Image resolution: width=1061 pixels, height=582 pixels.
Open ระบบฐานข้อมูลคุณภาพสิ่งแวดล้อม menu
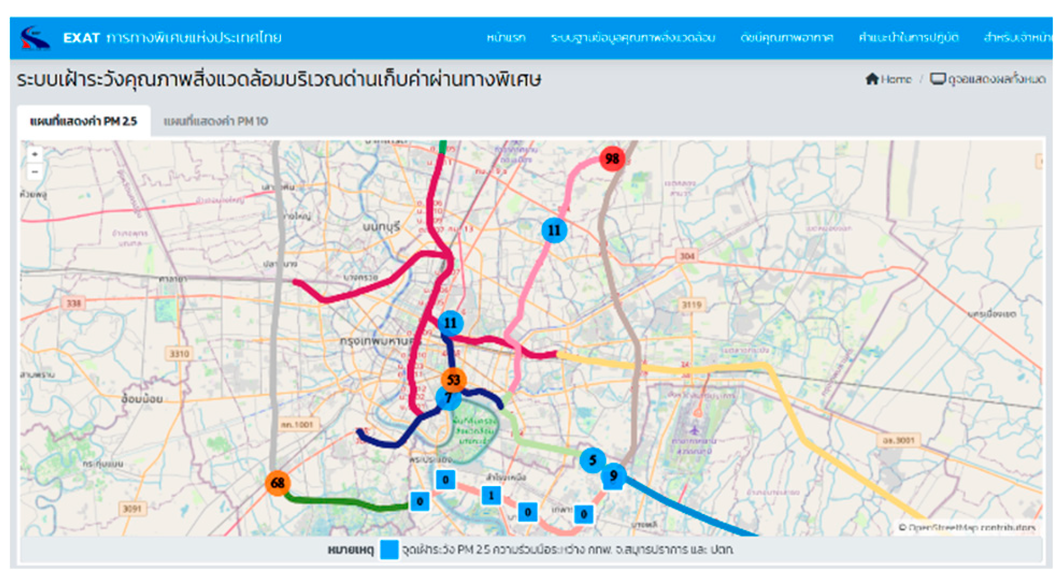(x=633, y=38)
